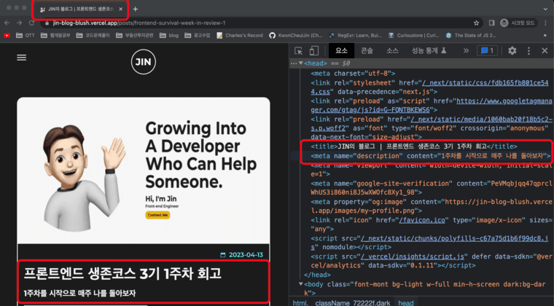Toggle the device toolbar icon in DevTools
The width and height of the screenshot is (554, 306).
(313, 51)
